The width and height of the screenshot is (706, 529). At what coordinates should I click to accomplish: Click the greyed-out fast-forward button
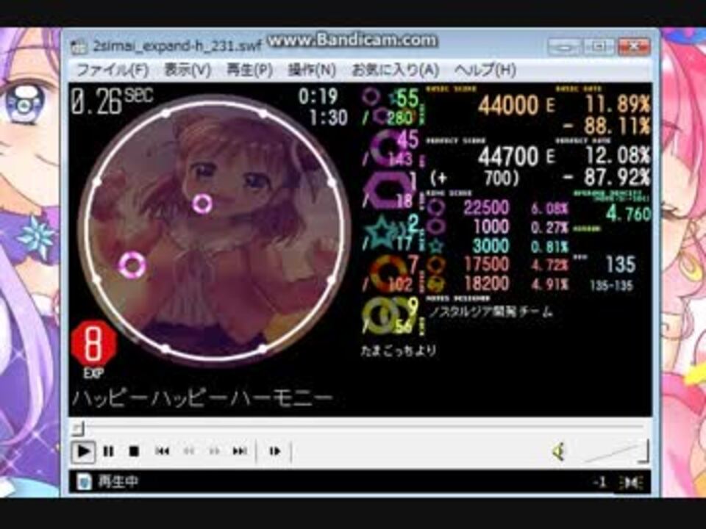(214, 451)
